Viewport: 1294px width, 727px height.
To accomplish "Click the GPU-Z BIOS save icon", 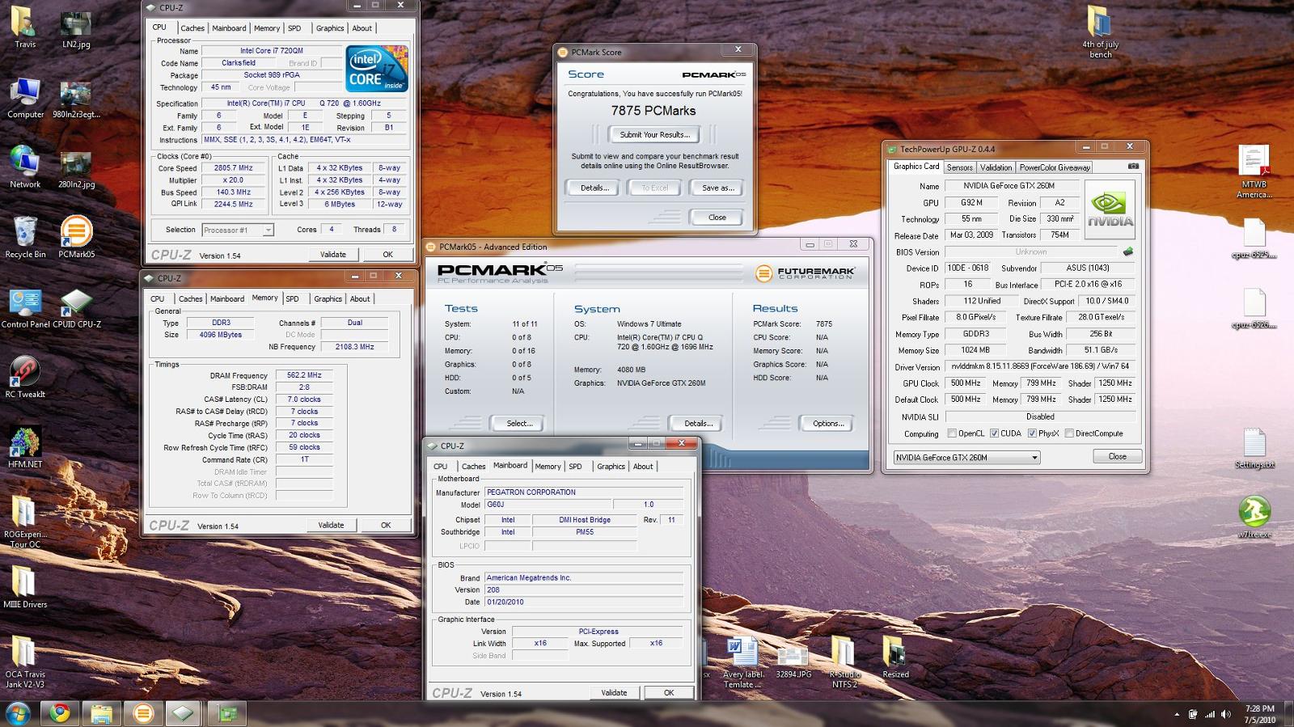I will (x=1128, y=251).
